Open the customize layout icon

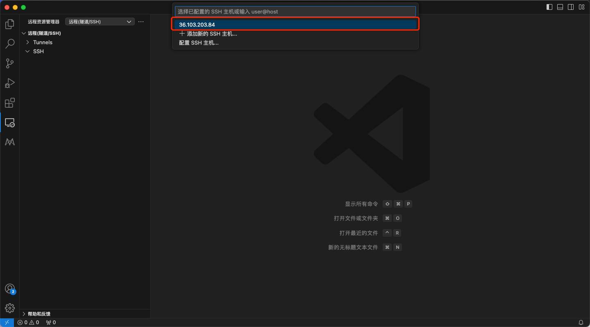[x=581, y=7]
